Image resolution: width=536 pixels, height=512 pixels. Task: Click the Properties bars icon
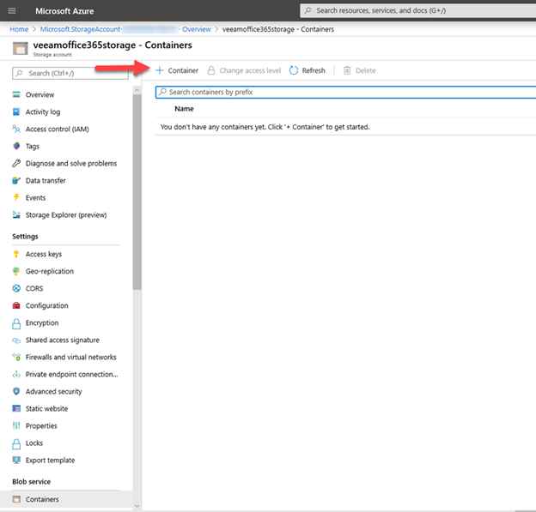[x=16, y=425]
